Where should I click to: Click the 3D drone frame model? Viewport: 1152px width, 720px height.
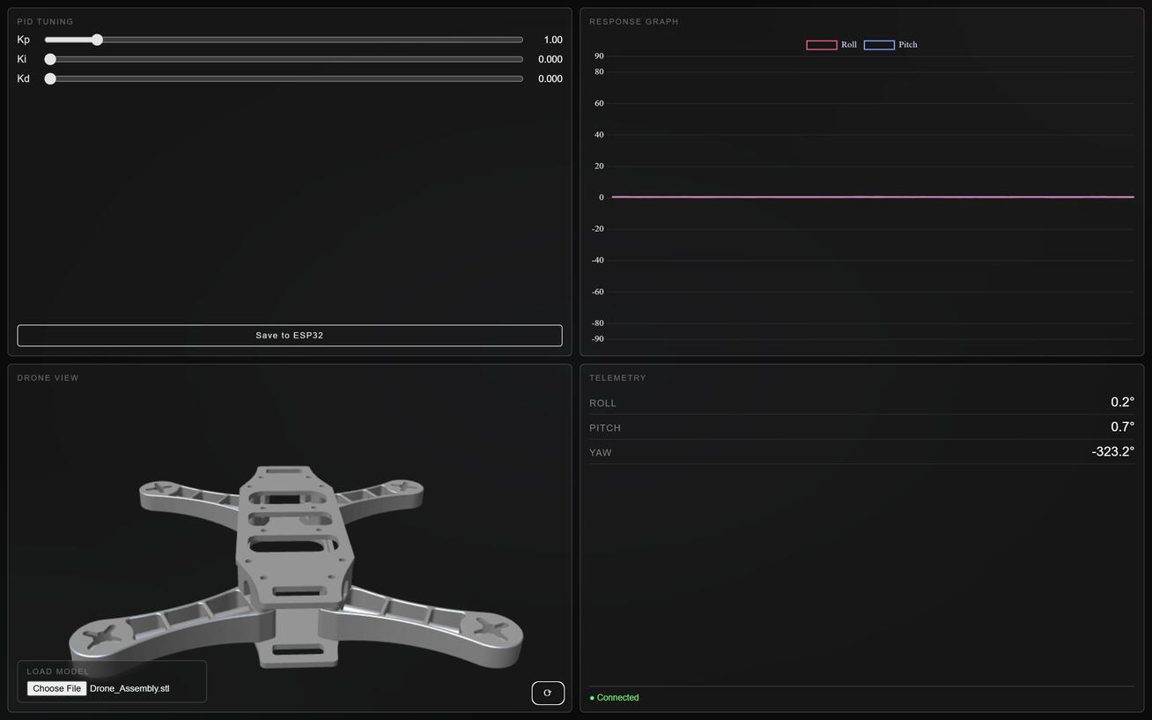[x=295, y=568]
